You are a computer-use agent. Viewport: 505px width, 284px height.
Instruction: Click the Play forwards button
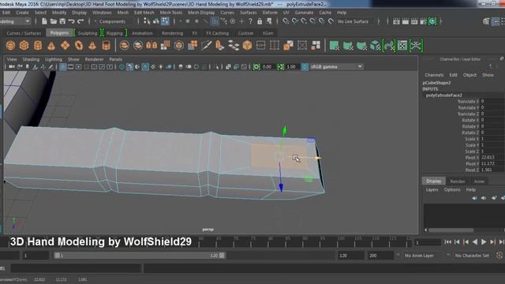(x=484, y=242)
